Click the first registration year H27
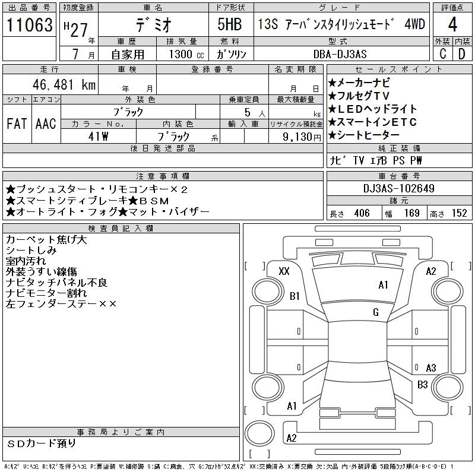Image resolution: width=475 pixels, height=475 pixels. pyautogui.click(x=76, y=29)
